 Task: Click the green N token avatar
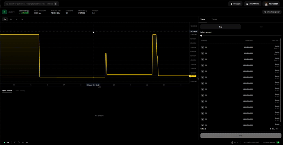tap(5, 12)
